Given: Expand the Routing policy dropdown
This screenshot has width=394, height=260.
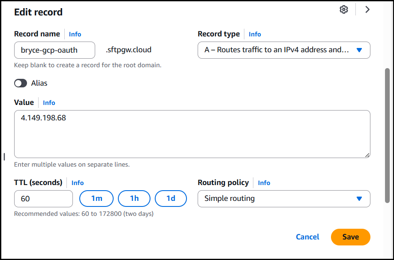Looking at the screenshot, I should pos(284,199).
